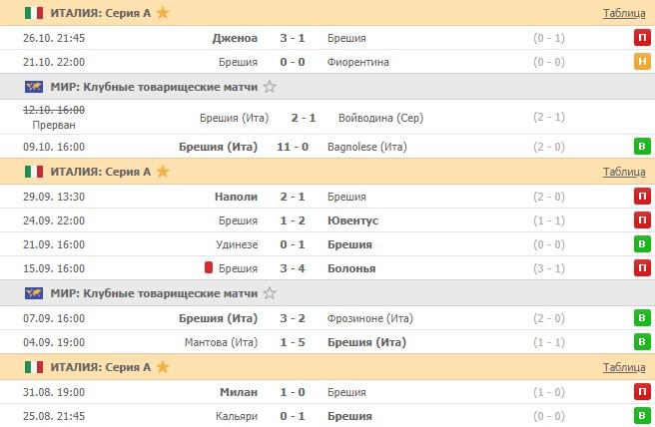Click the world flag in second Club Friendlies header
The width and height of the screenshot is (655, 427).
pos(33,293)
